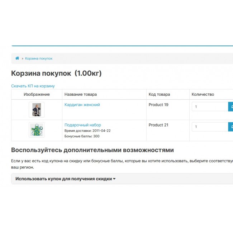Open the 'Подарочный набор' product link

82,125
